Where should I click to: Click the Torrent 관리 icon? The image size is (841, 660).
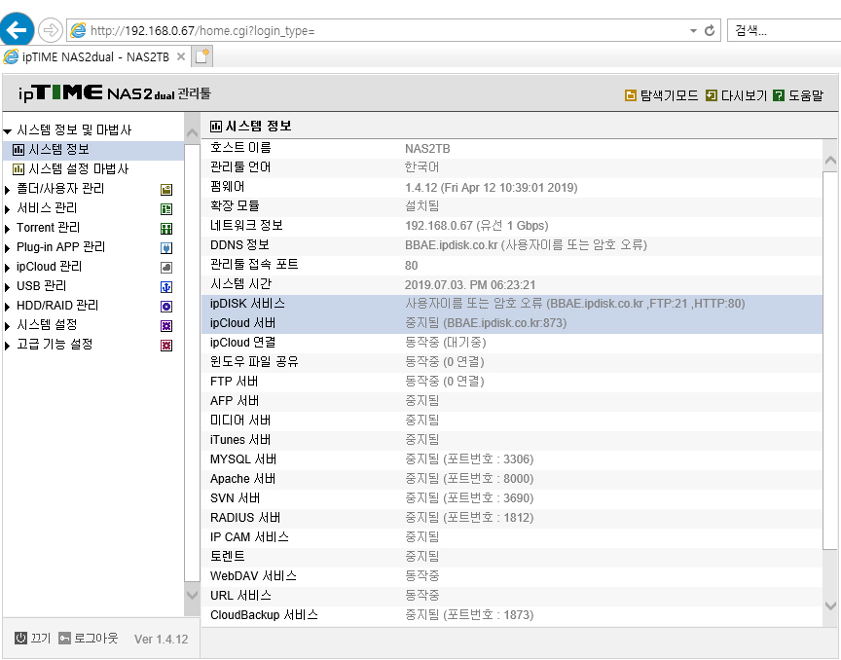(x=166, y=229)
